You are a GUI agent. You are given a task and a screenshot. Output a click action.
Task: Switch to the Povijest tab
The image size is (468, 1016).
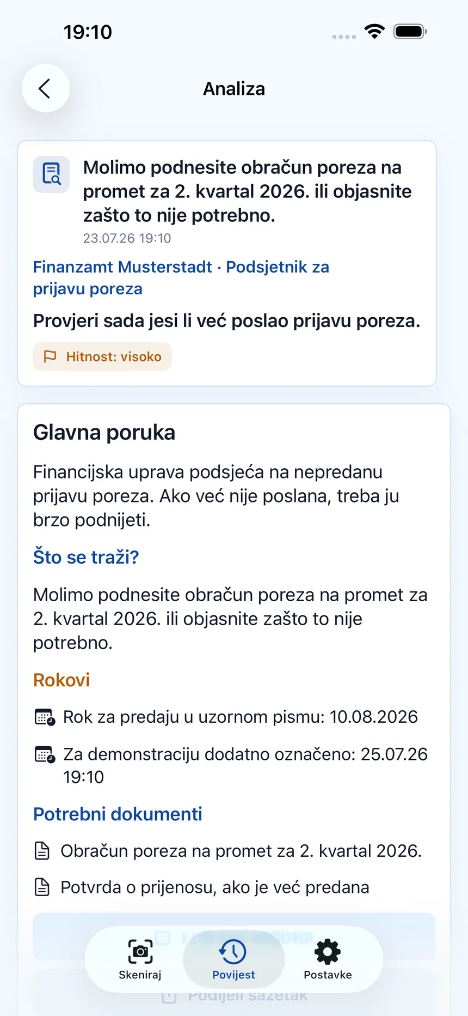point(233,959)
